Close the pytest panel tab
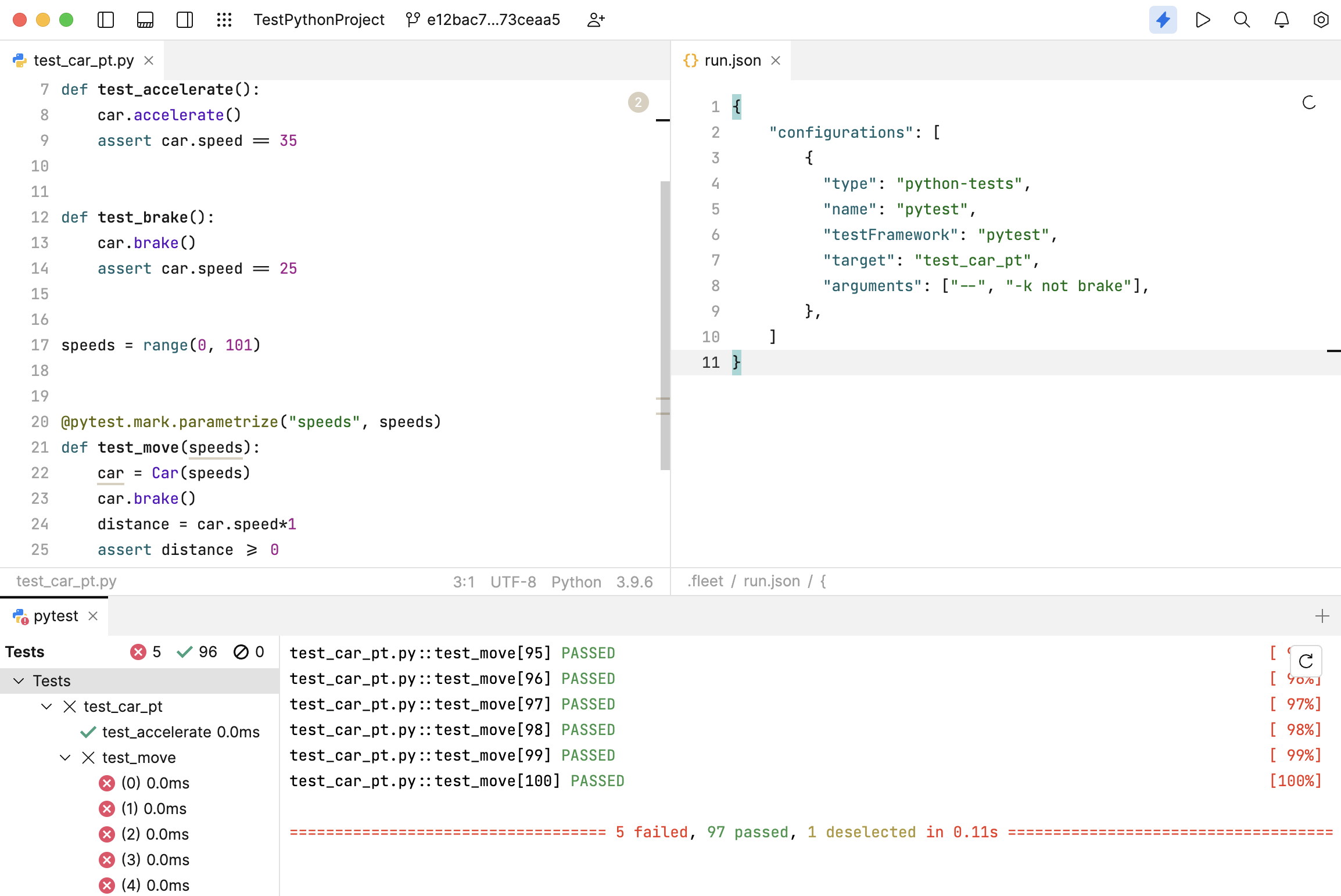Screen dimensions: 1341x896 93,616
